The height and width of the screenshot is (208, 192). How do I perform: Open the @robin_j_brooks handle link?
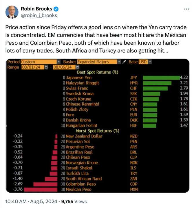tap(39, 15)
